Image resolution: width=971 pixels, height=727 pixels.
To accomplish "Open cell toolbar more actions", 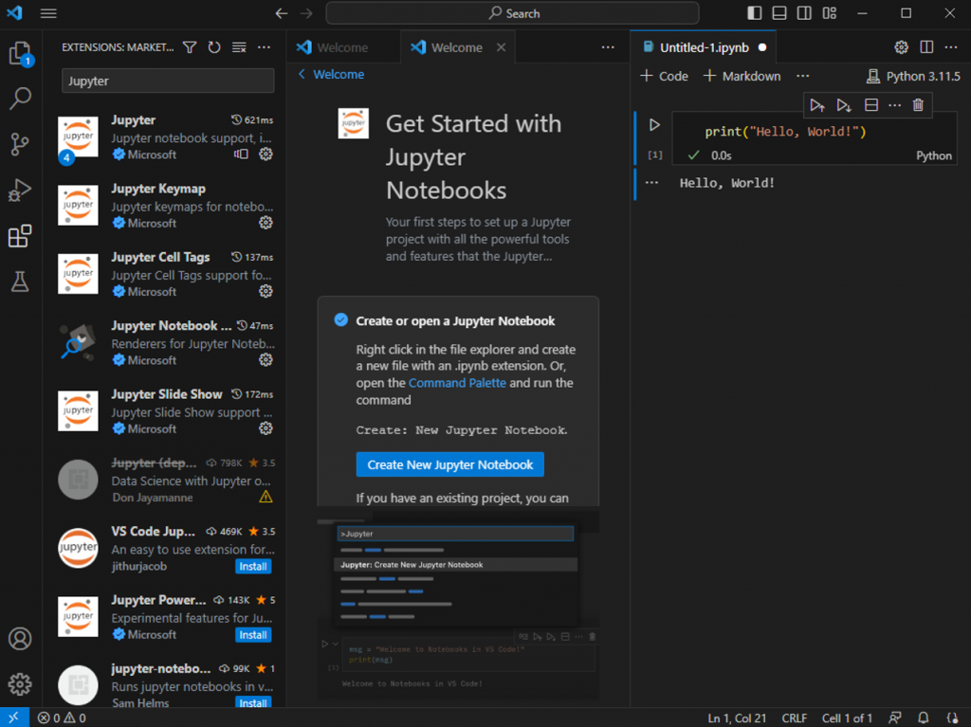I will (x=895, y=105).
